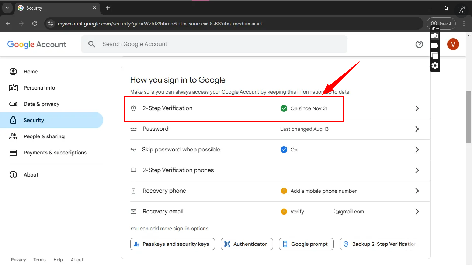Click the magnifier icon in search bar

click(x=92, y=44)
